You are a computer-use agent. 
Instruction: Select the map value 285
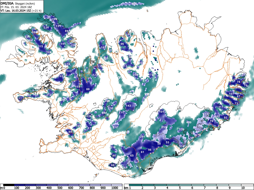click(x=63, y=100)
